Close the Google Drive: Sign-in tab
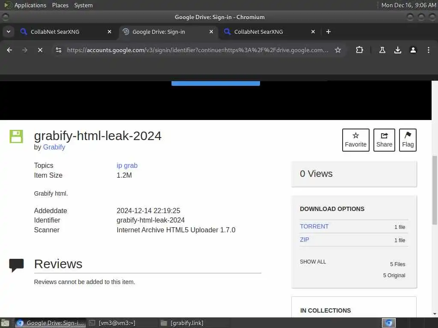Image resolution: width=438 pixels, height=328 pixels. 211,32
